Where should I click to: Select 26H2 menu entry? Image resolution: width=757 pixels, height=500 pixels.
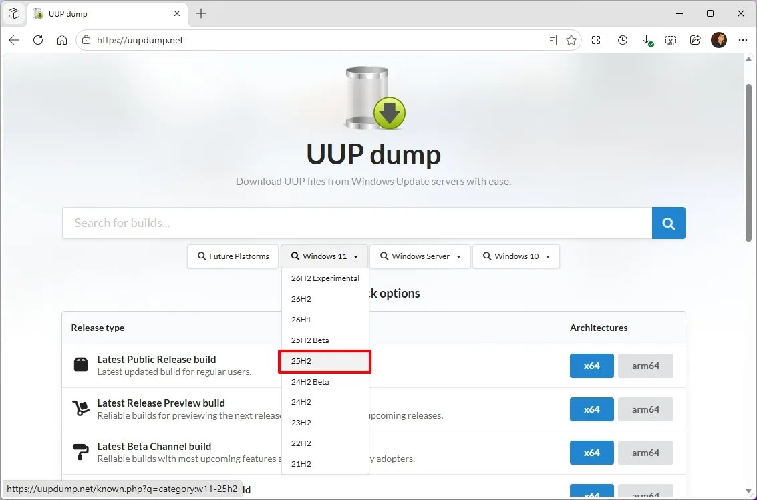(325, 299)
